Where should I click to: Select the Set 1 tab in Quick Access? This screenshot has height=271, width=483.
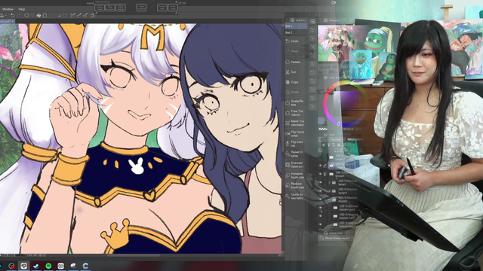click(x=296, y=26)
